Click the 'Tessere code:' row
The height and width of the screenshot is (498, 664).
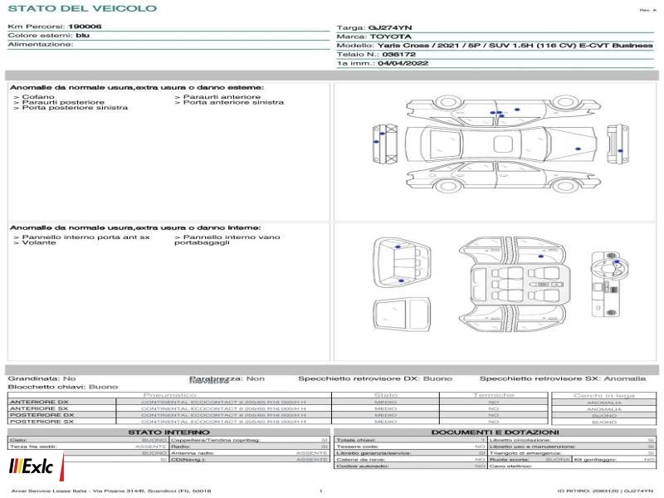click(410, 447)
